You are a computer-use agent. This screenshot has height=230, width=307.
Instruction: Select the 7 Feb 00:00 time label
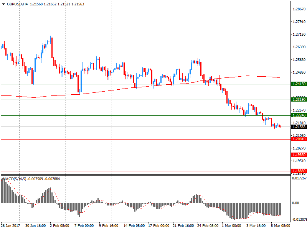84,225
